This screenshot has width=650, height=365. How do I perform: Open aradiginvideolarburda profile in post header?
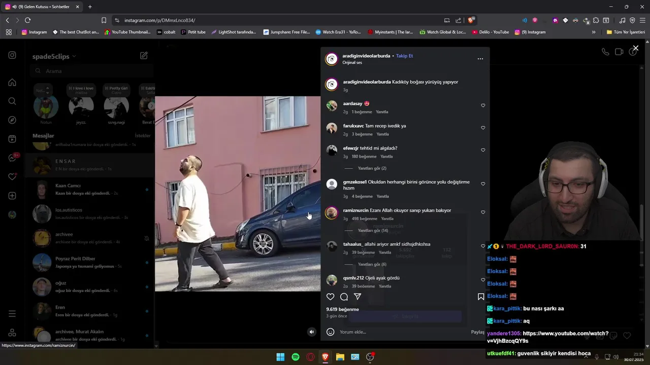click(x=366, y=56)
